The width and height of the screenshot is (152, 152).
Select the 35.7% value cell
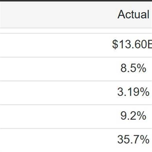[x=133, y=140]
